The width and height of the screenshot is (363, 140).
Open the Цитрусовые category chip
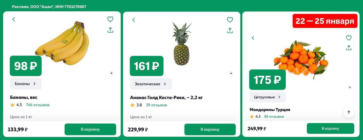coord(268,97)
